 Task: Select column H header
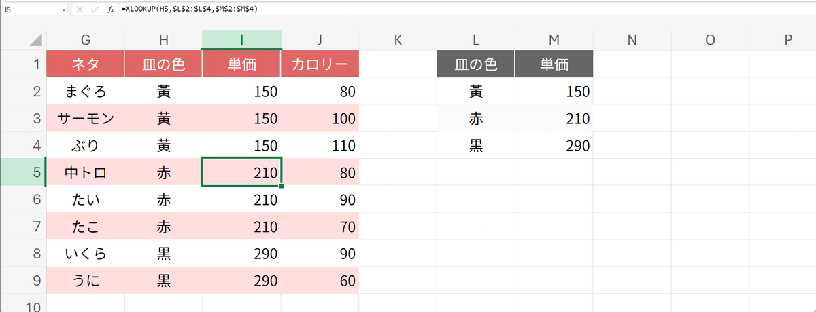click(163, 40)
